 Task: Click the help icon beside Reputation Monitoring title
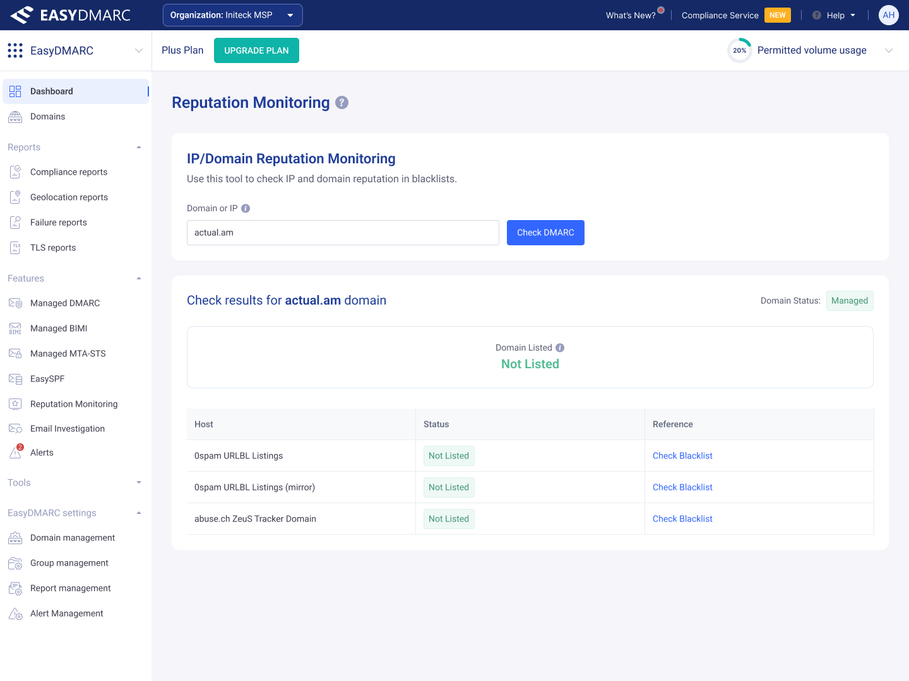click(x=342, y=103)
